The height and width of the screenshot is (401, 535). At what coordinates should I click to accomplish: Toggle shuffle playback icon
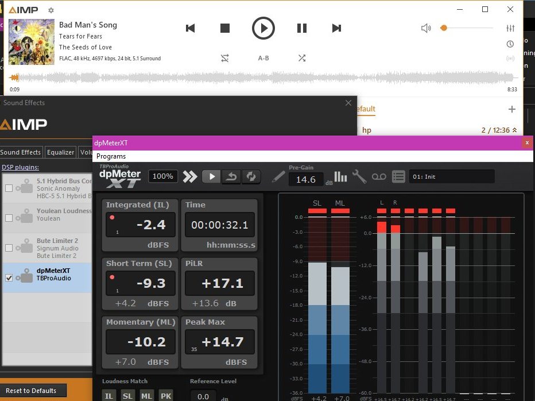point(301,58)
